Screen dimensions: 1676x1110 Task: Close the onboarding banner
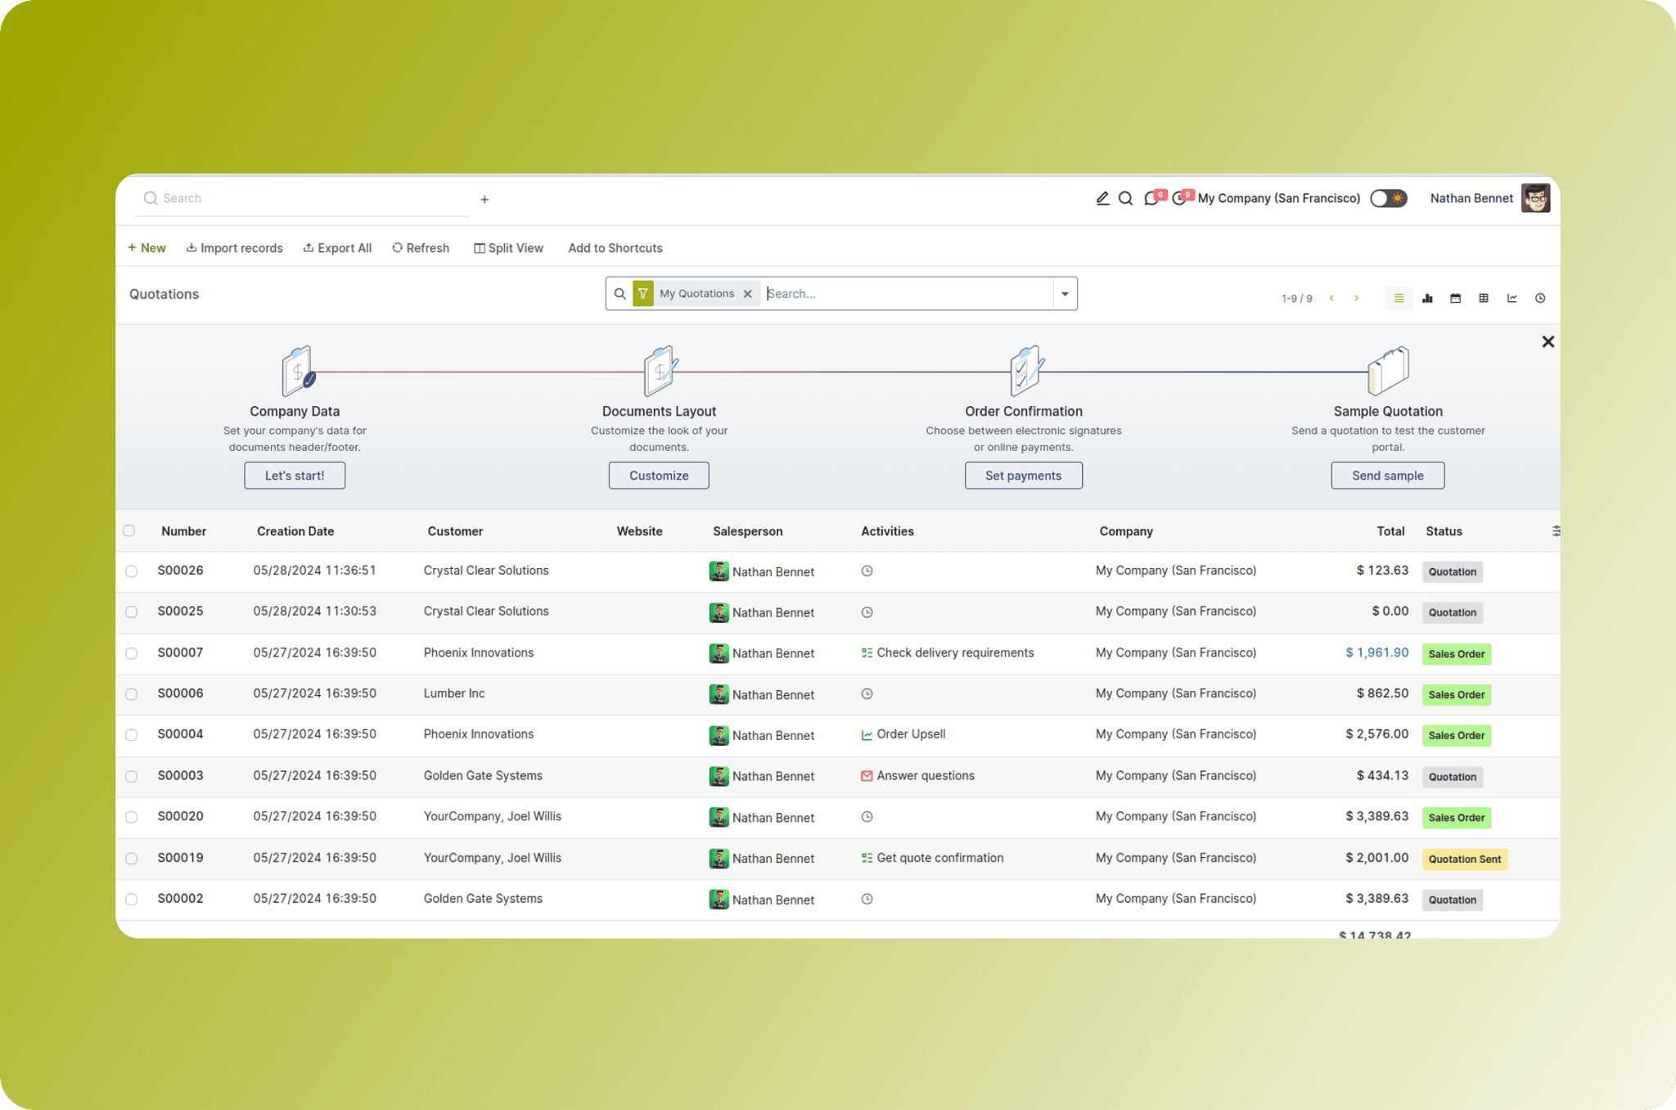click(x=1548, y=341)
